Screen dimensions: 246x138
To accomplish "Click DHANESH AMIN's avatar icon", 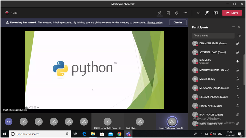I will click(x=195, y=43).
